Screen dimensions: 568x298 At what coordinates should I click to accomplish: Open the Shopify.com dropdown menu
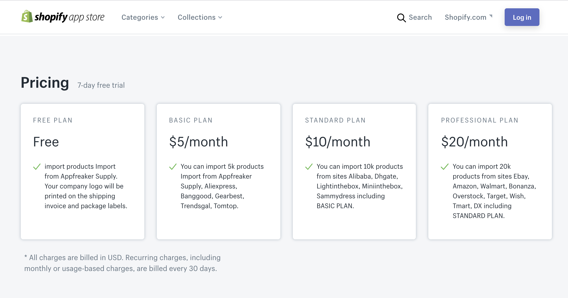(x=465, y=17)
